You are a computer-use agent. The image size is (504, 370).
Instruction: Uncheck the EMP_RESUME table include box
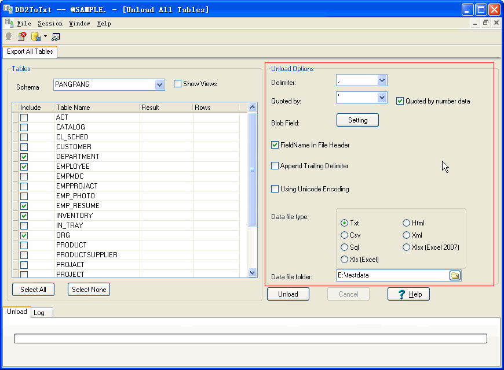[x=24, y=206]
